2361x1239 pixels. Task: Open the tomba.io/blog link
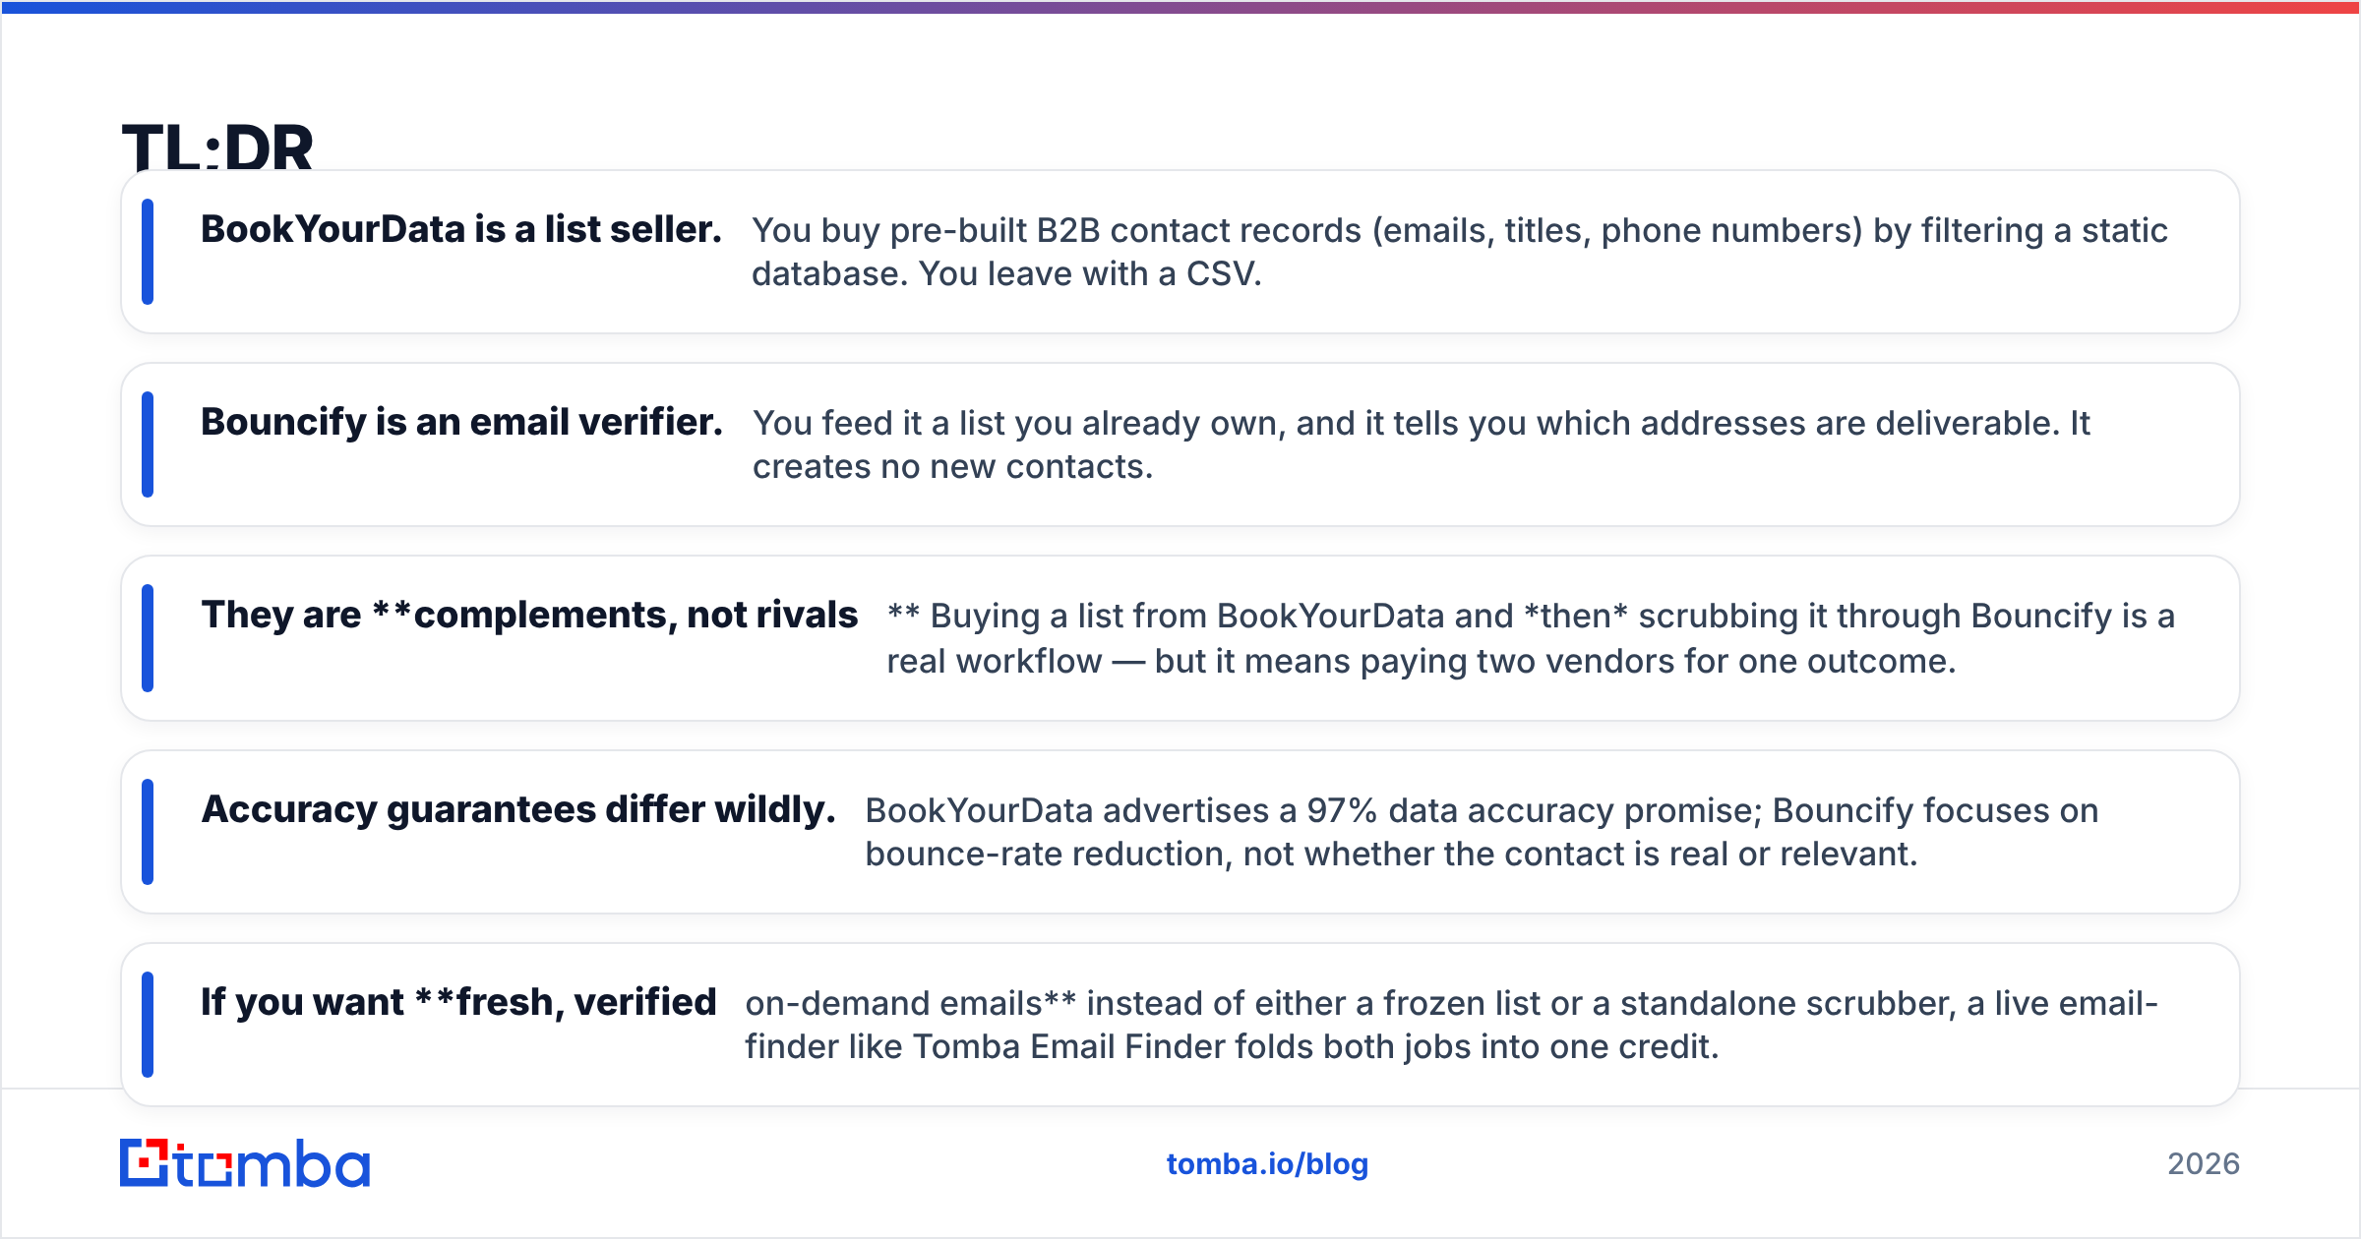point(1267,1164)
